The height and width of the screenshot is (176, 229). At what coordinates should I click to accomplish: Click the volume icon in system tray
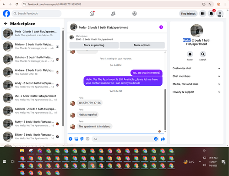tap(204, 165)
